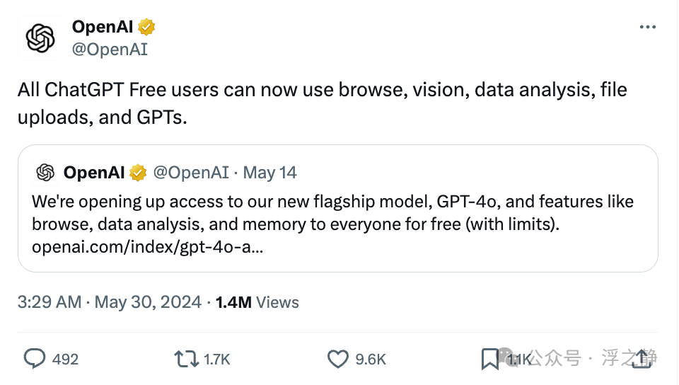Click the May 14 date of quoted tweet
Image resolution: width=679 pixels, height=385 pixels.
click(x=269, y=173)
